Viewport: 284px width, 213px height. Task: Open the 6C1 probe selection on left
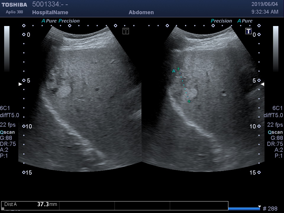click(5, 108)
